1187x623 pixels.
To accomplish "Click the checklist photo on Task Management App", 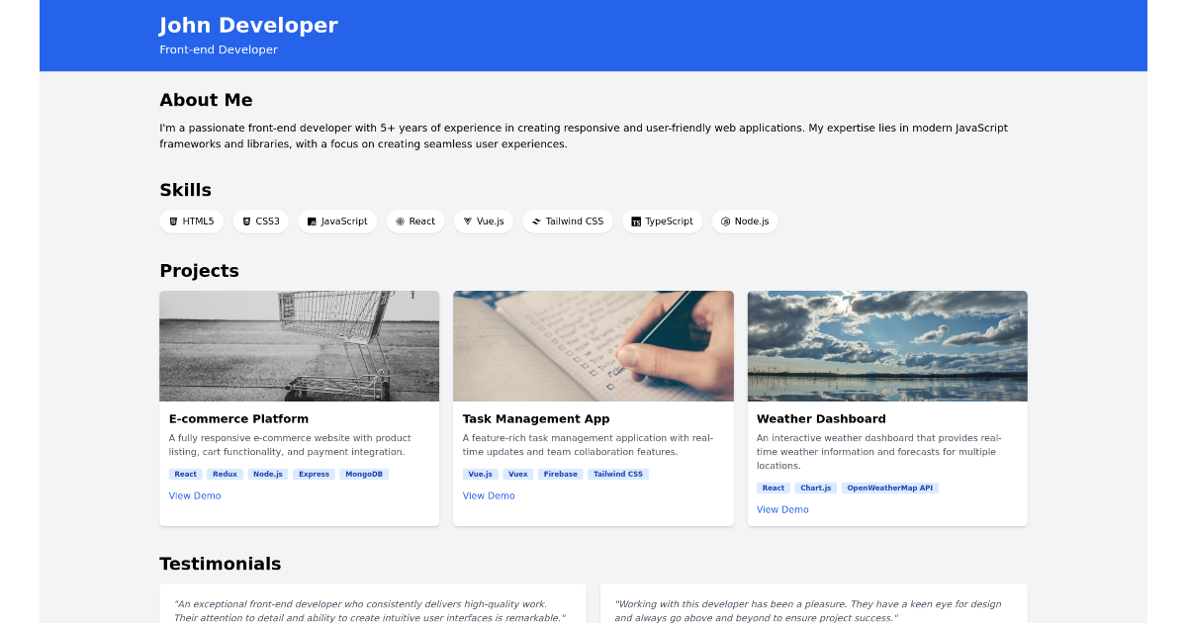I will pos(593,345).
